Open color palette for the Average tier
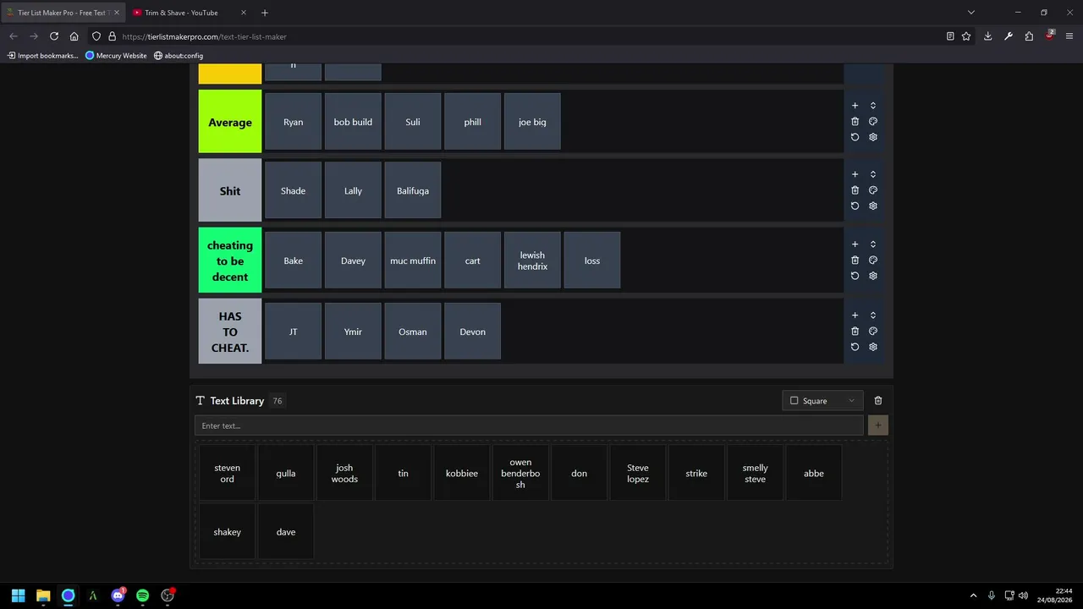This screenshot has width=1083, height=609. tap(873, 121)
